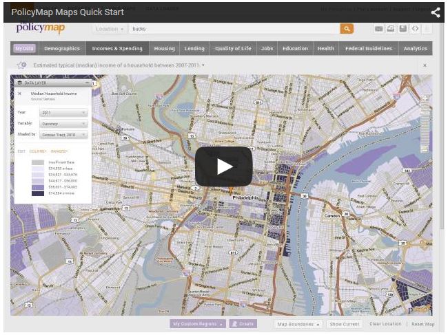The image size is (448, 335).
Task: Click the embed code icon
Action: (x=415, y=28)
